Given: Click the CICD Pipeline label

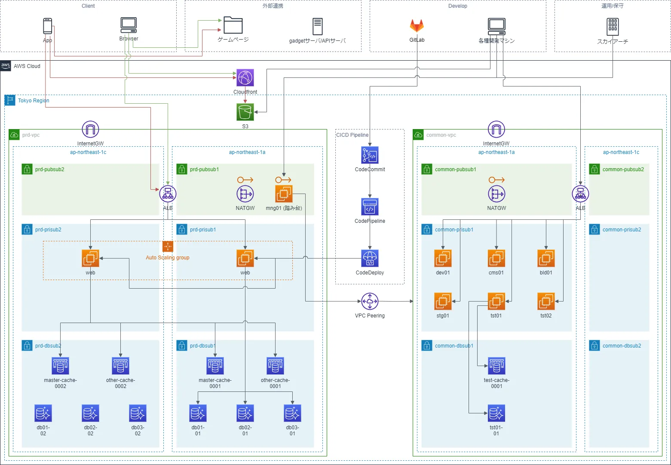Looking at the screenshot, I should pos(352,135).
